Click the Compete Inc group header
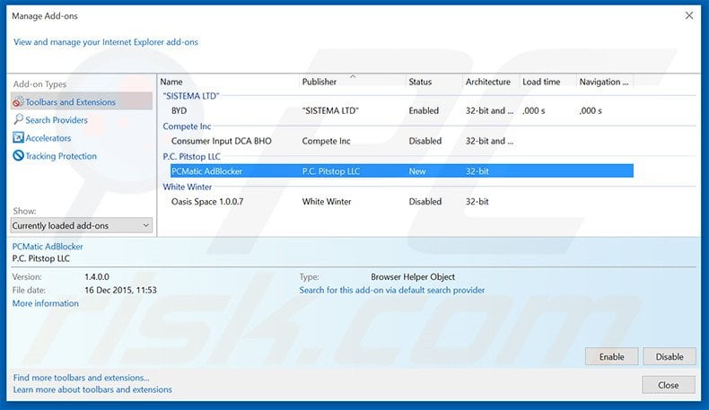709x410 pixels. click(x=187, y=126)
